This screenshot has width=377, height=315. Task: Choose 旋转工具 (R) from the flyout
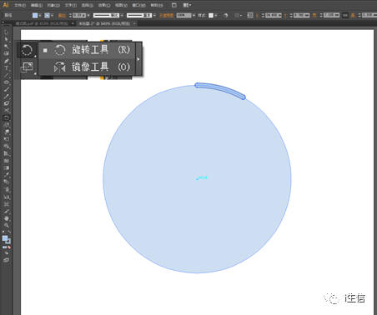click(87, 50)
